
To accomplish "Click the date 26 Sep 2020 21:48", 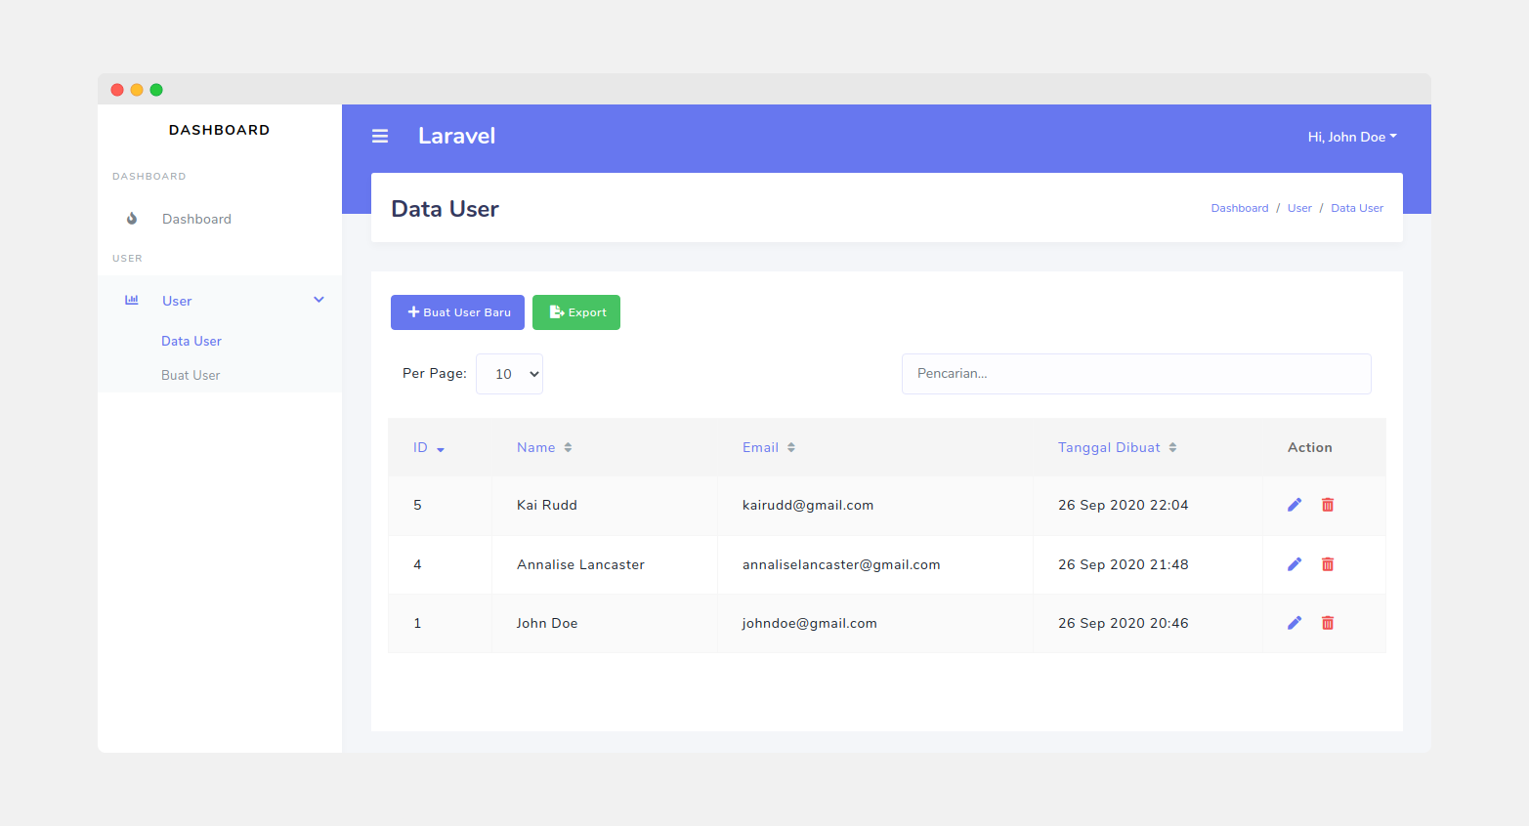I will tap(1124, 564).
